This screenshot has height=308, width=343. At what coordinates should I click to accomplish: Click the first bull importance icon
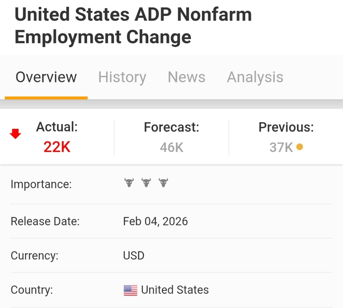129,183
